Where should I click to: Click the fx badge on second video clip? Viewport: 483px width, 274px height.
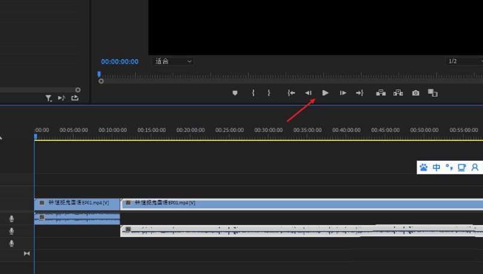click(x=128, y=202)
